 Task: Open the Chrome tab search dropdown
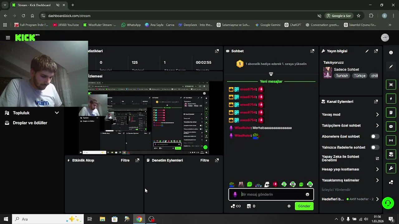click(5, 5)
